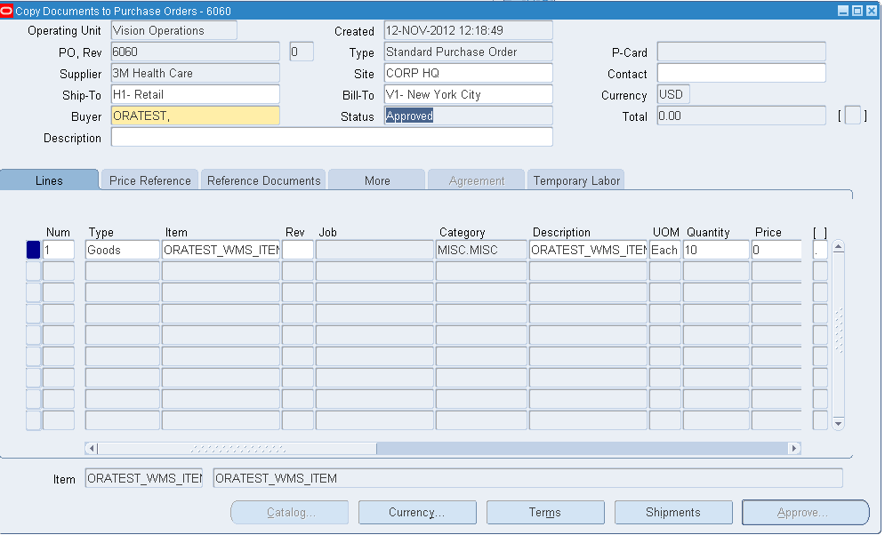885x535 pixels.
Task: Open the Currency dialog
Action: [417, 512]
